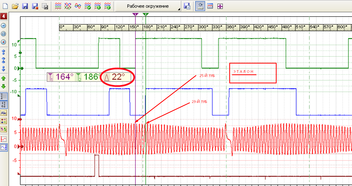352x186 pixels.
Task: Click zoom in red plus circle icon
Action: coord(4,42)
